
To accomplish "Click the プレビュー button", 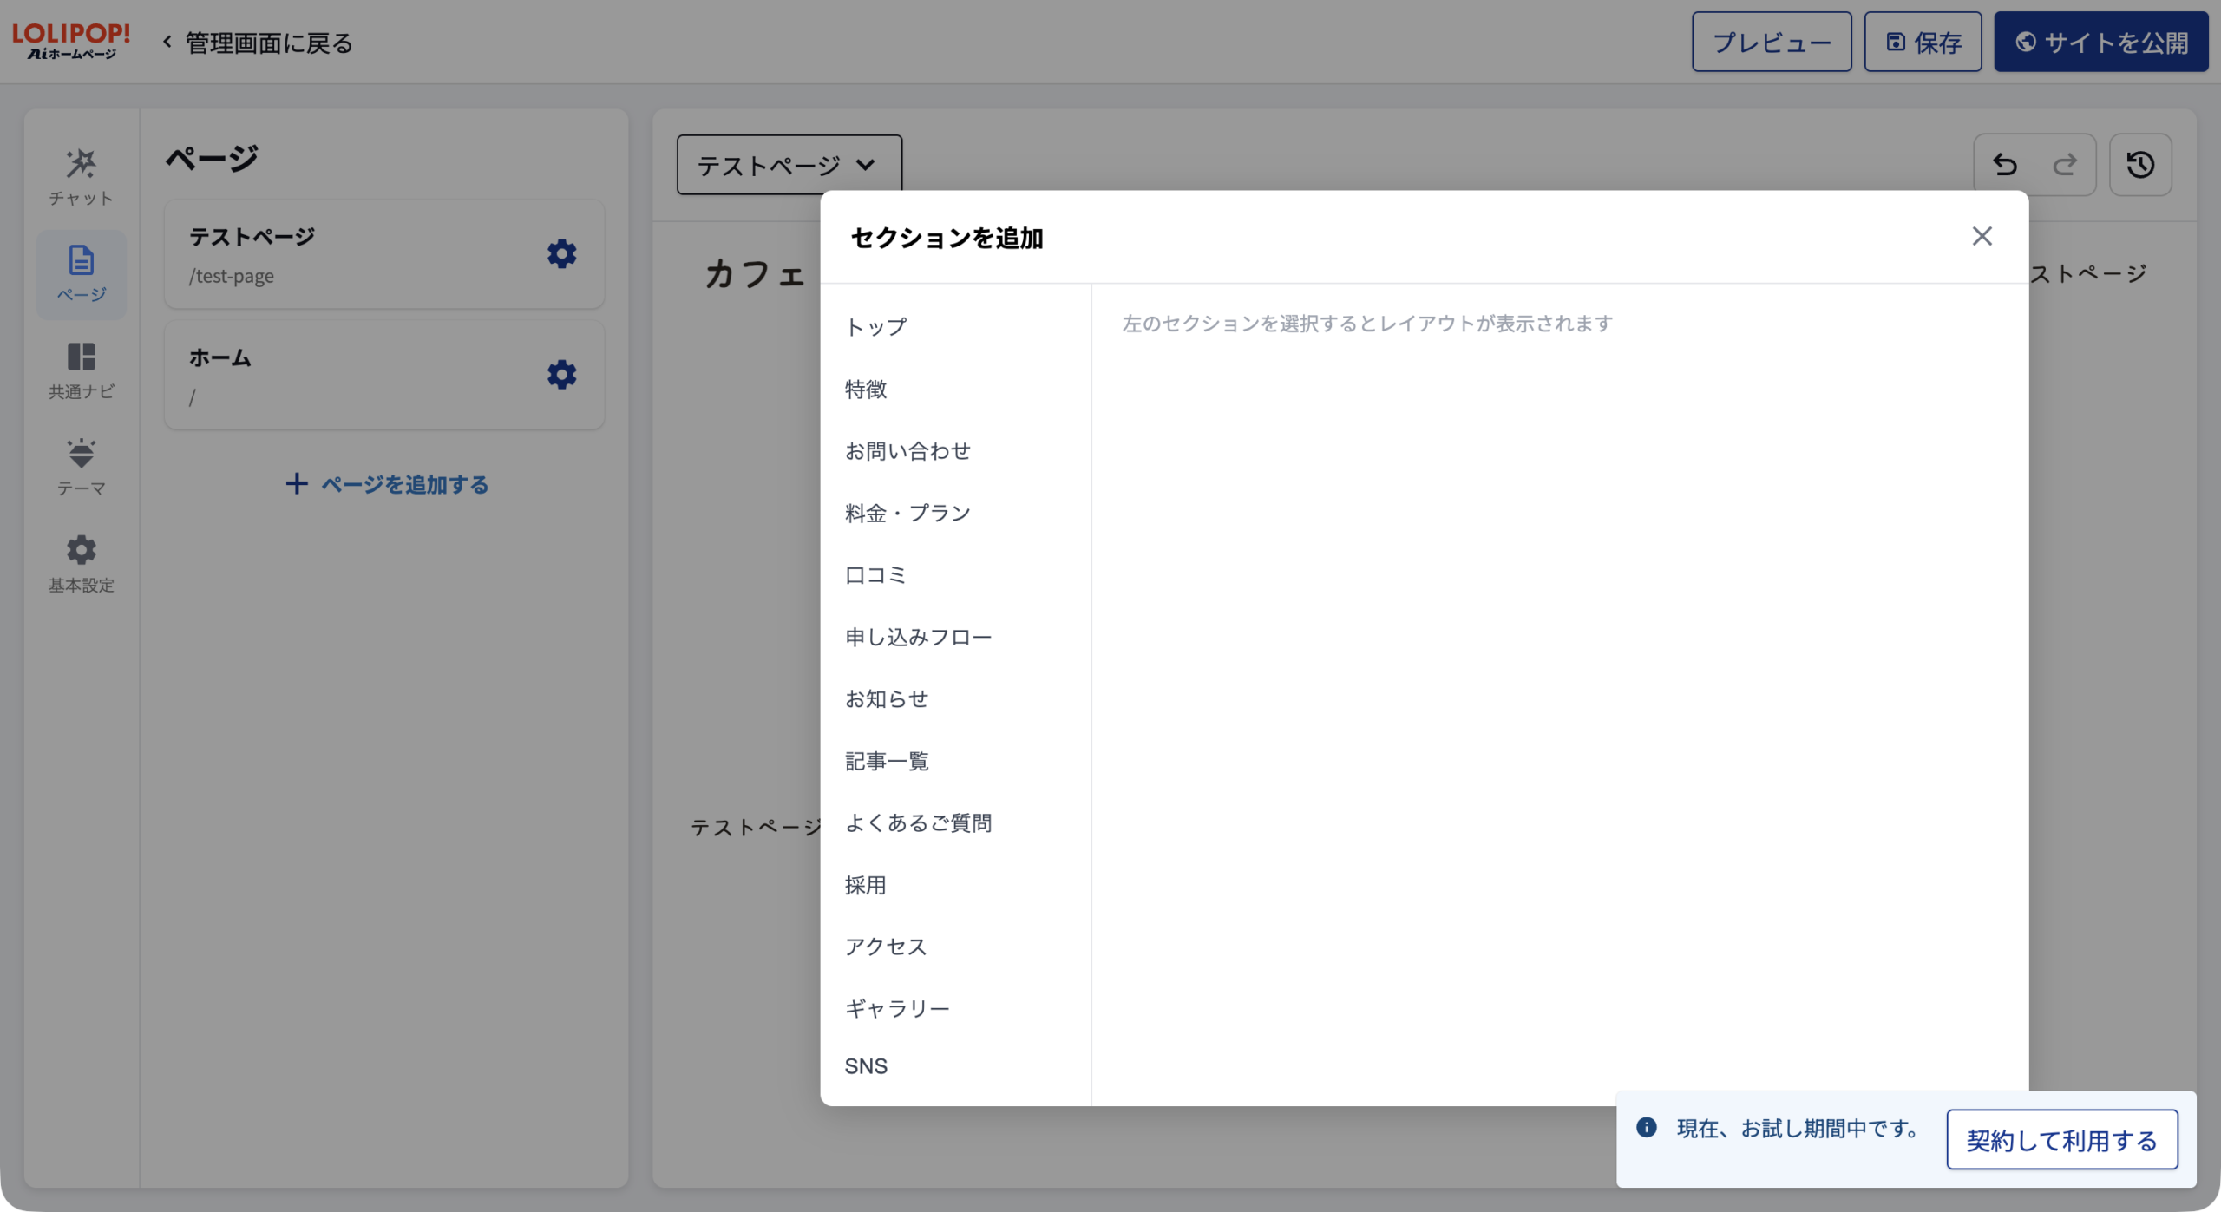I will (1771, 42).
